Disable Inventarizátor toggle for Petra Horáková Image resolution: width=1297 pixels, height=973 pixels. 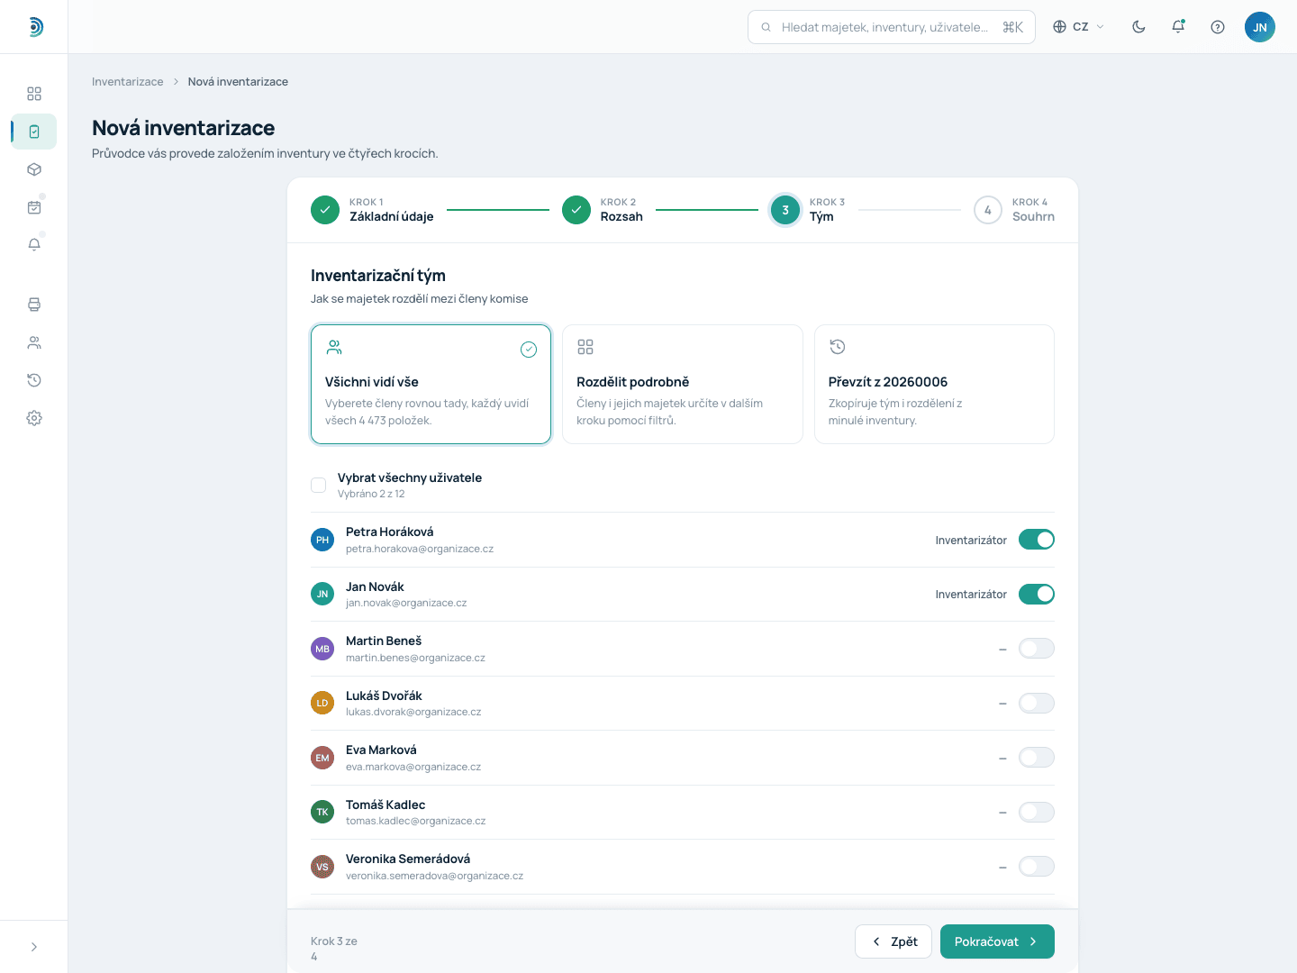(1037, 540)
